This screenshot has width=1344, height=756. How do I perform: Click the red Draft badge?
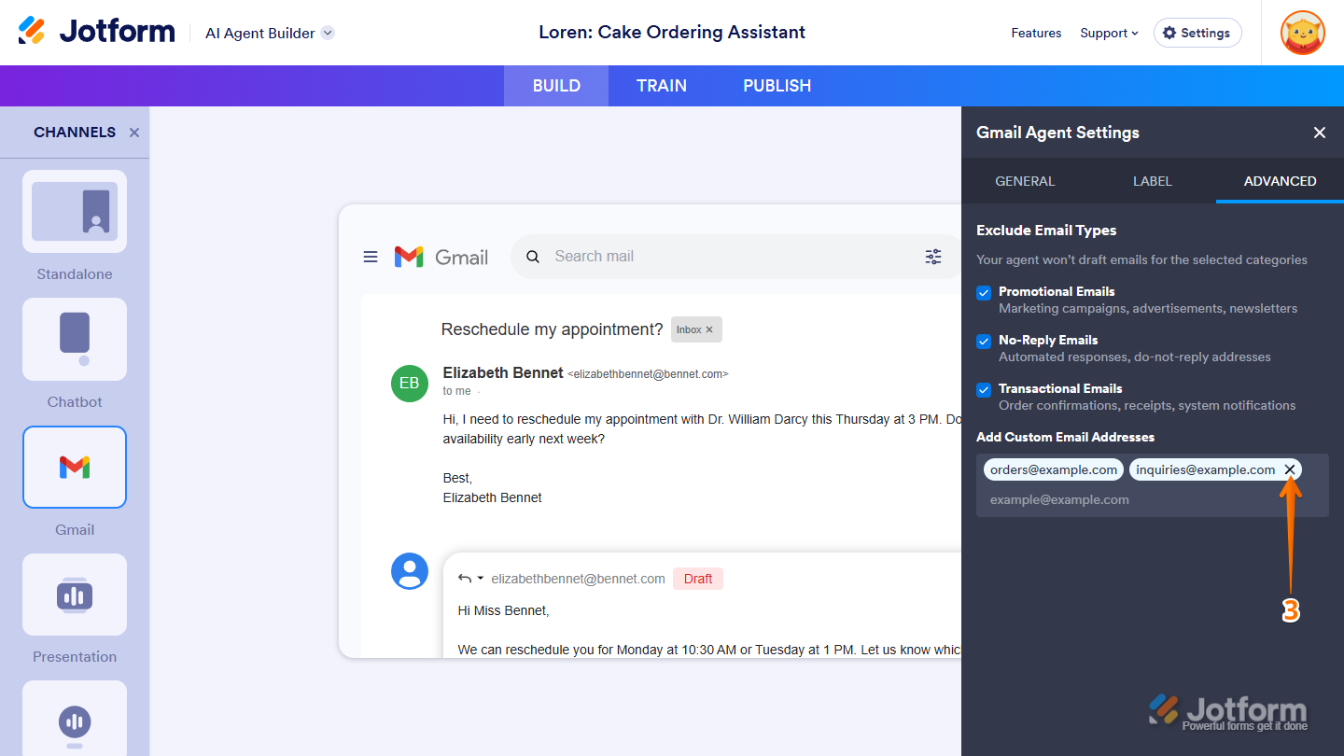(698, 579)
